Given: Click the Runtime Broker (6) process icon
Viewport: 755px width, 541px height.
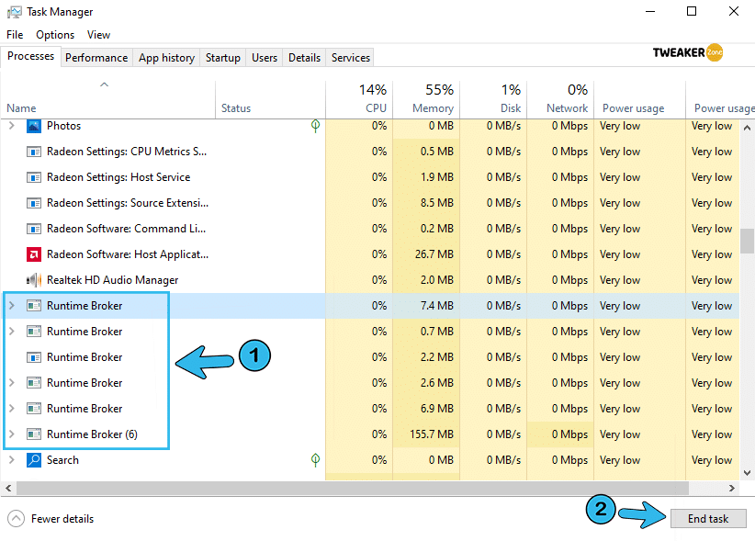Looking at the screenshot, I should (34, 434).
